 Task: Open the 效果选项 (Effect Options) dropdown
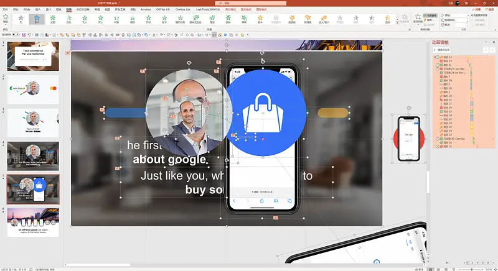point(404,19)
